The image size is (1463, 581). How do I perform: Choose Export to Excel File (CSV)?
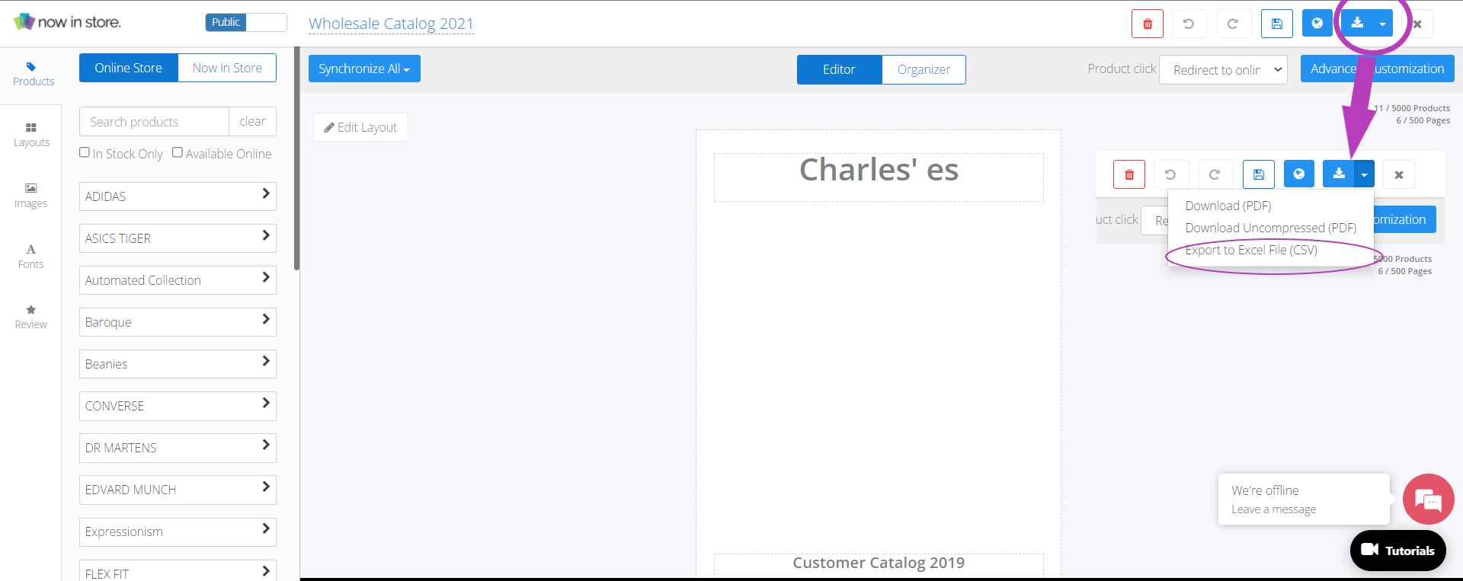tap(1251, 250)
